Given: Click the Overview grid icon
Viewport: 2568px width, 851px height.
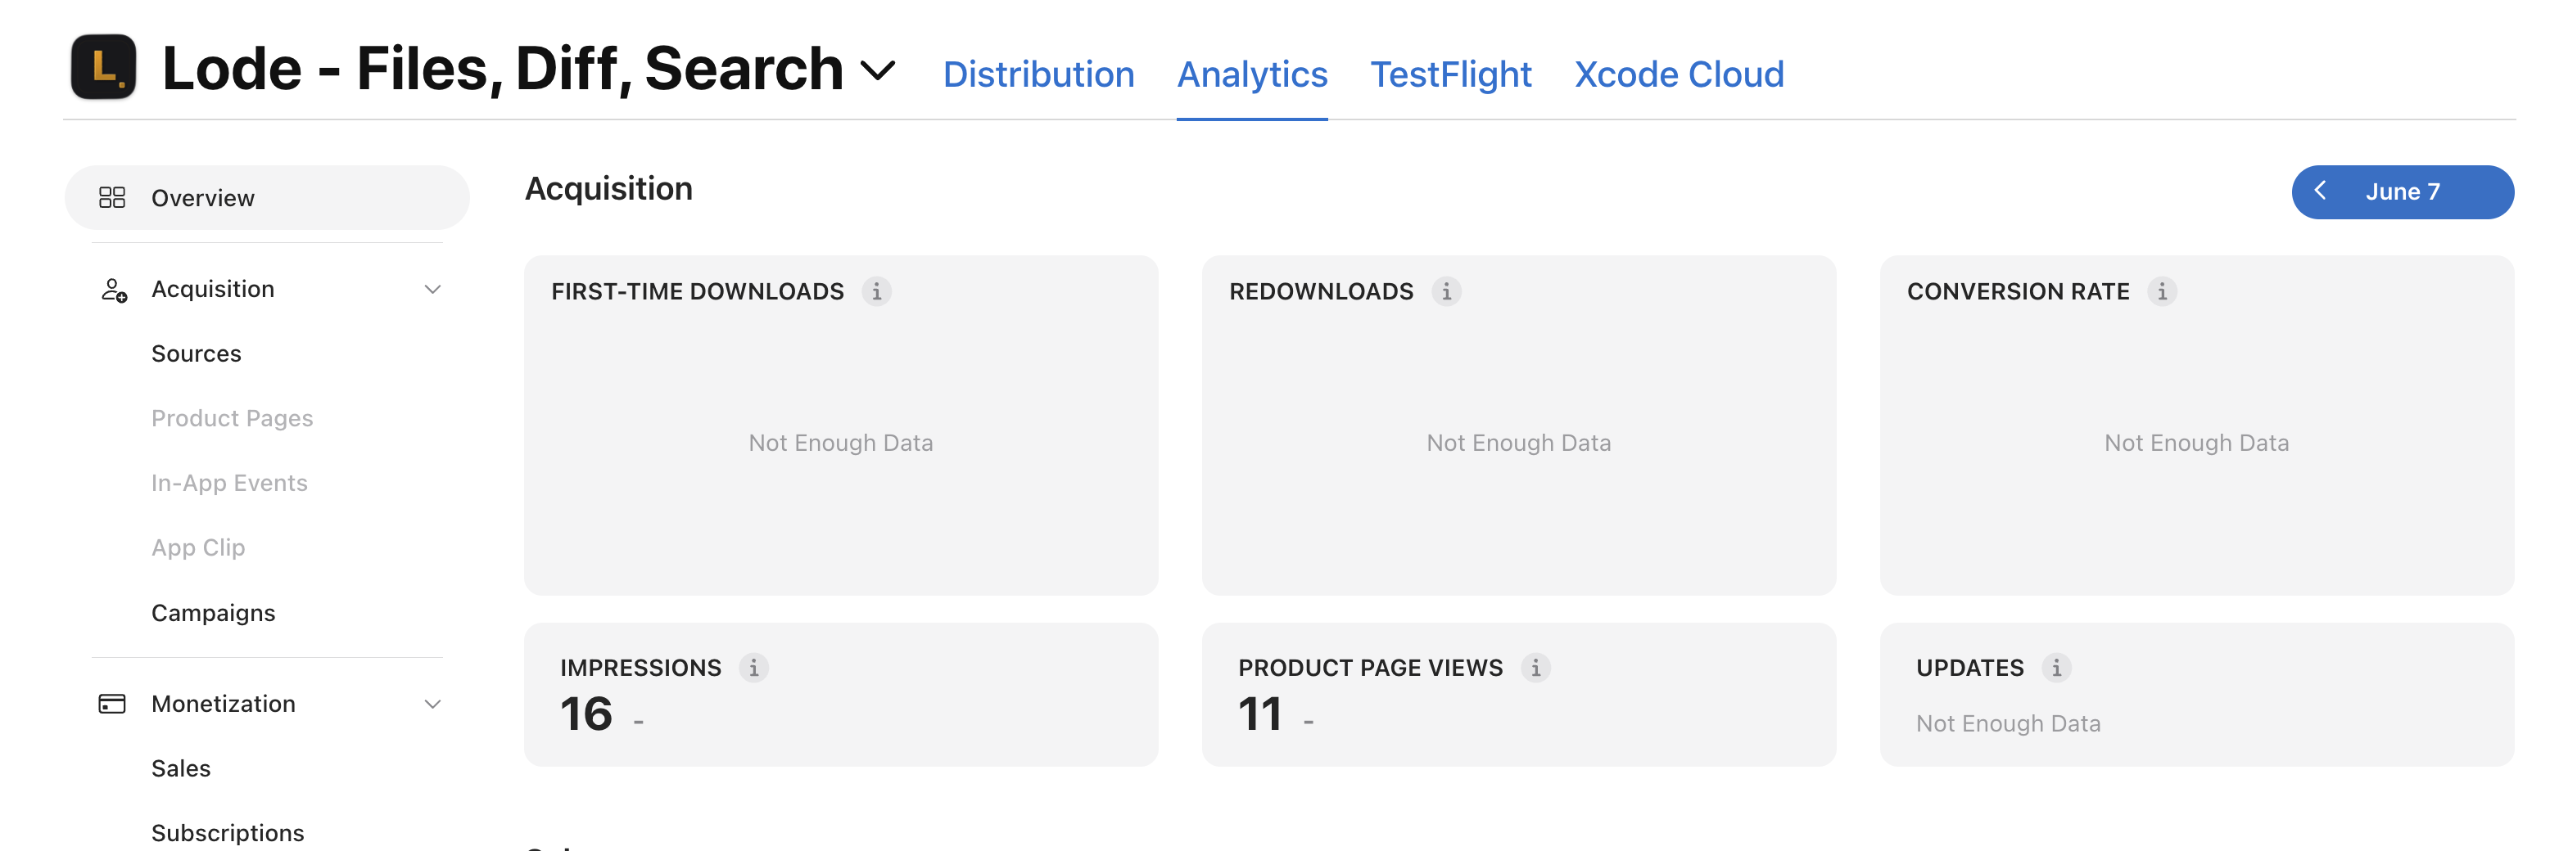Looking at the screenshot, I should 113,197.
